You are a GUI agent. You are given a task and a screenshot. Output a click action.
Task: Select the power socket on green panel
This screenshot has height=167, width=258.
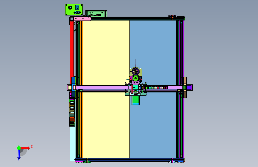coord(77,12)
